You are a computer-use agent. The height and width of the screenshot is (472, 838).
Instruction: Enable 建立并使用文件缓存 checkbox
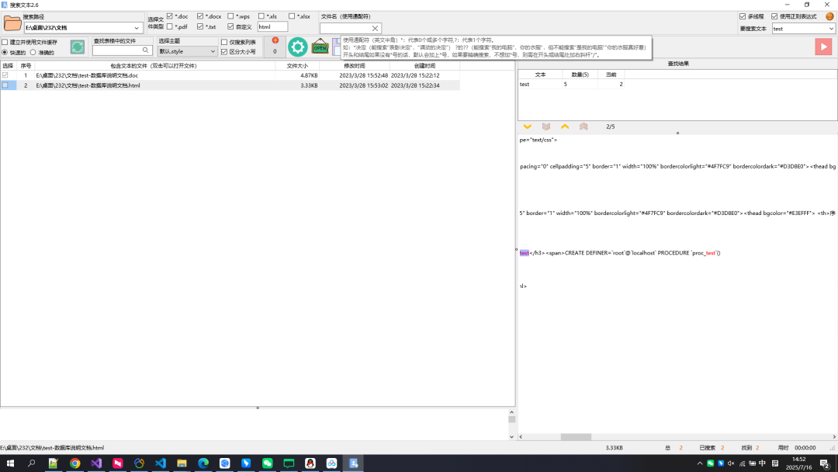click(5, 42)
